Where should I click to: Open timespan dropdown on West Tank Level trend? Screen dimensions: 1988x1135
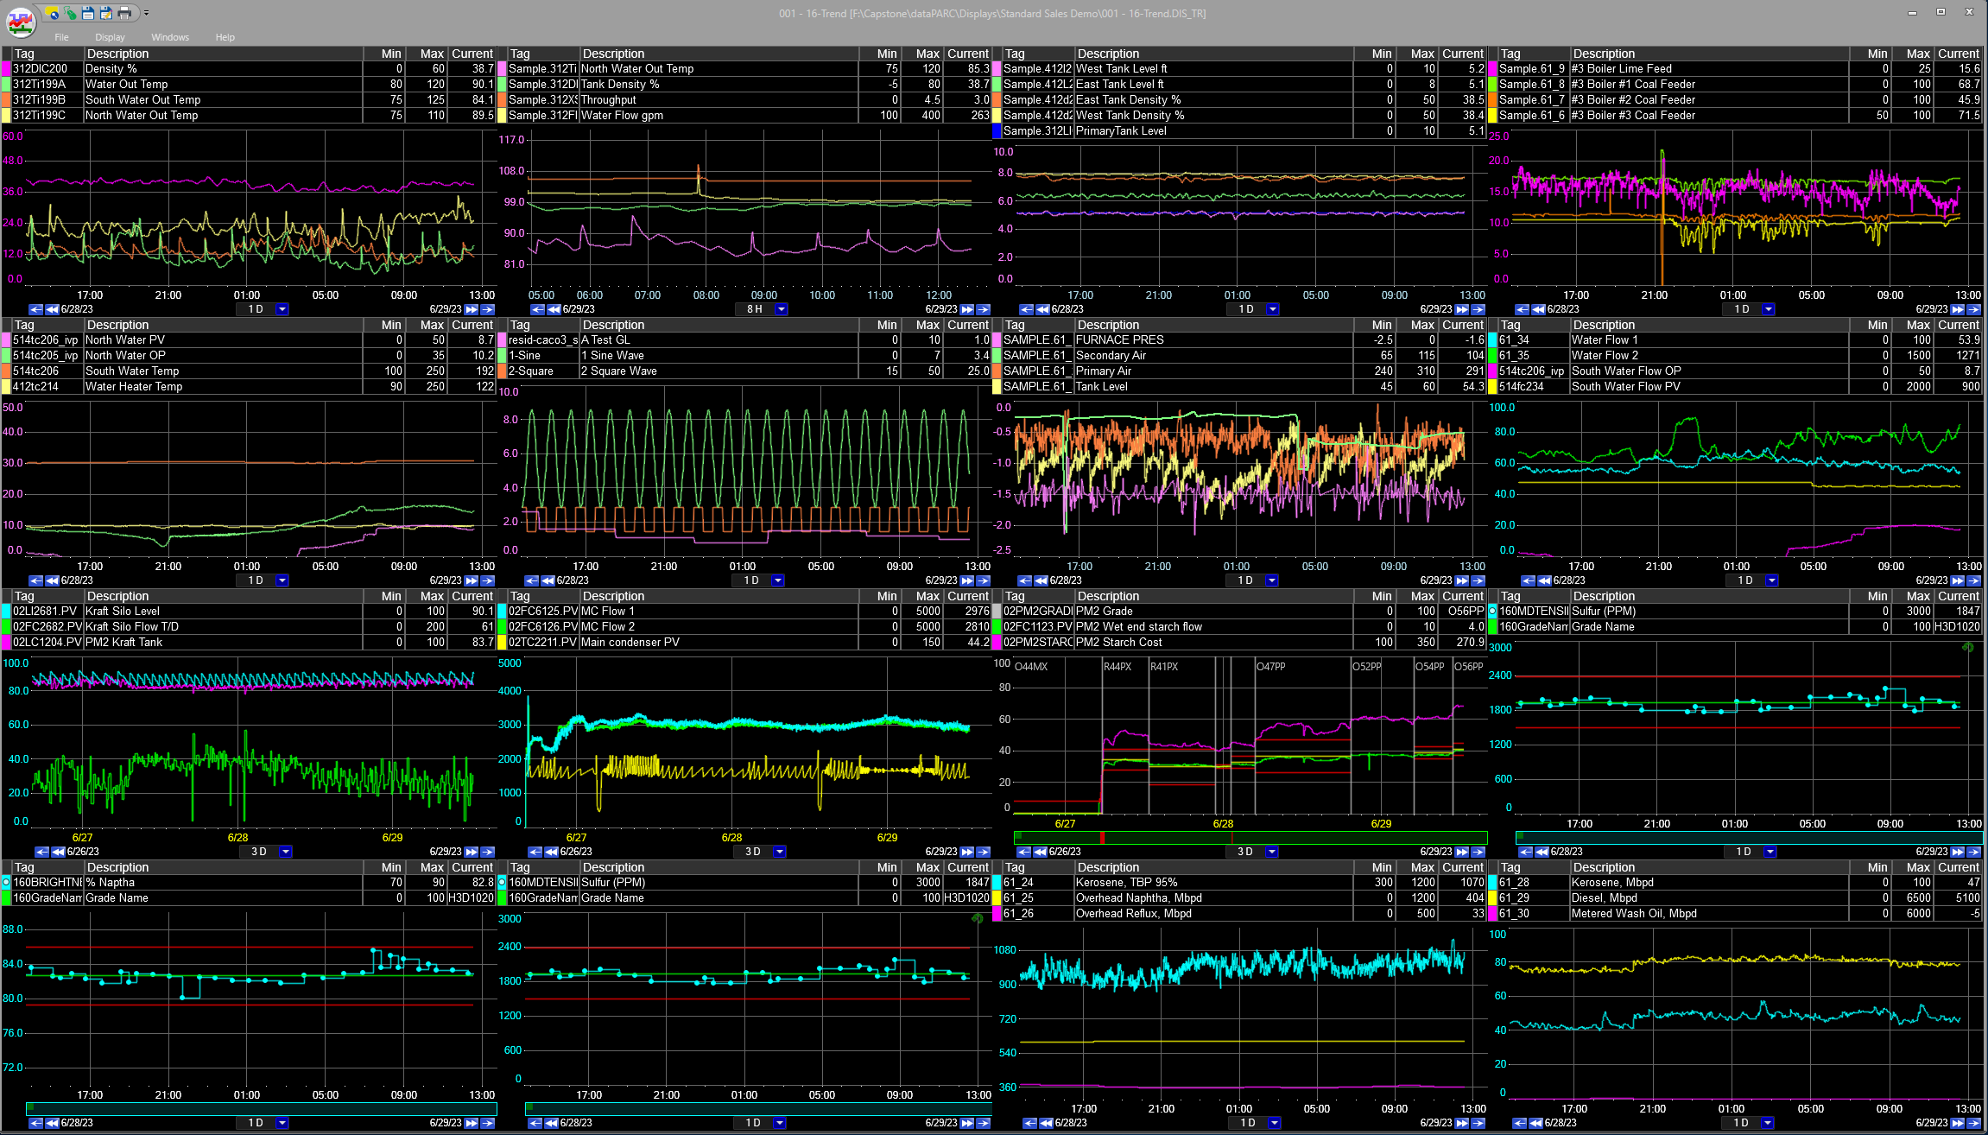(1273, 309)
